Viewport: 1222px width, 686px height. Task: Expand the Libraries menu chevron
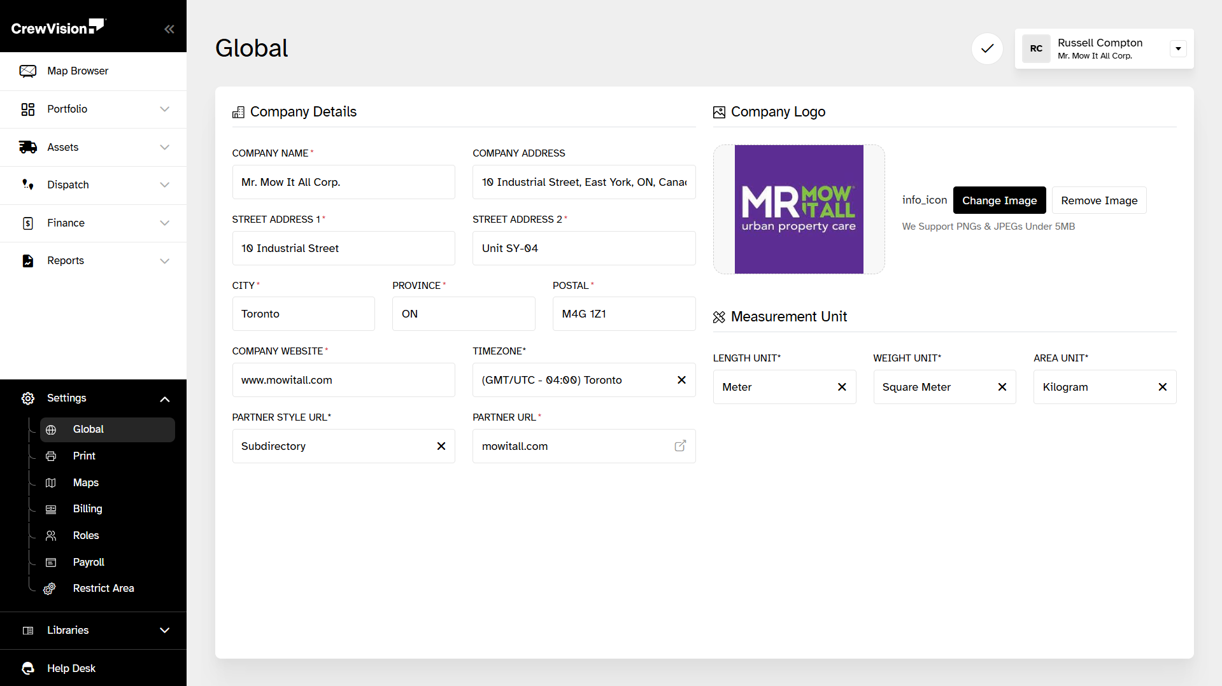[165, 631]
